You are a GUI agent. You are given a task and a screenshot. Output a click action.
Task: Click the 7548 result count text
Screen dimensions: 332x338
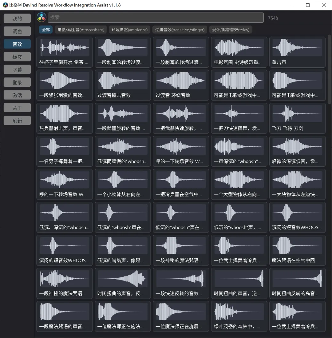[x=273, y=18]
